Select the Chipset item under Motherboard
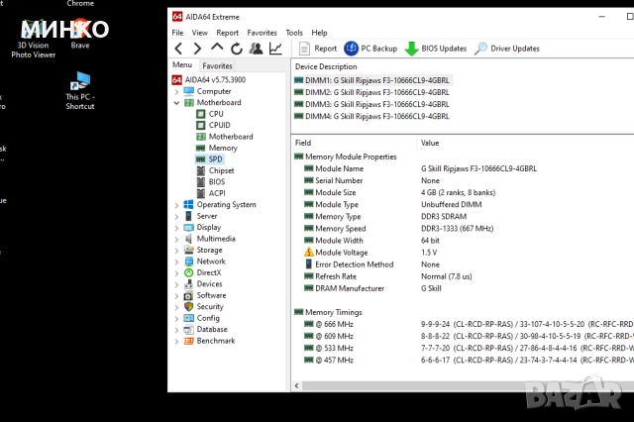This screenshot has width=634, height=422. [x=221, y=170]
